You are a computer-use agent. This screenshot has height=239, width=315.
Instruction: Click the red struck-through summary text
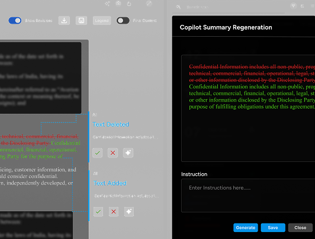[252, 74]
